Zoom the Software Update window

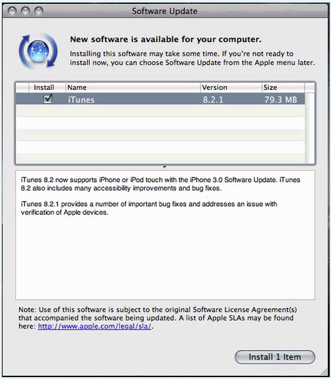click(x=39, y=11)
